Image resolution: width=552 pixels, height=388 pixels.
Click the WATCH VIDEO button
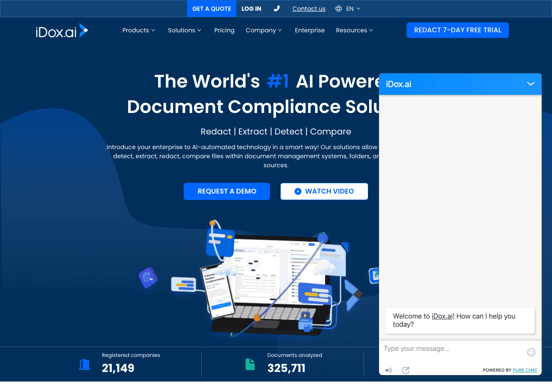[324, 191]
